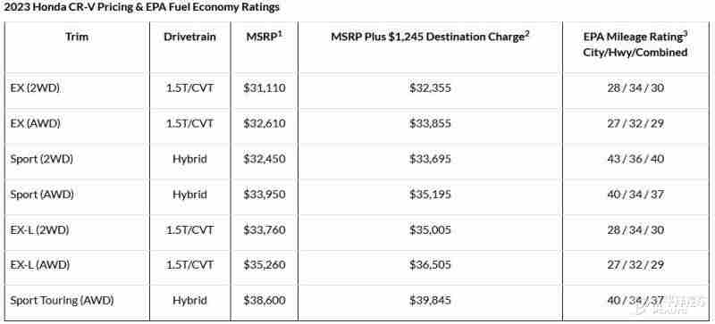Click the EX (2WD) trim cell

click(x=35, y=88)
